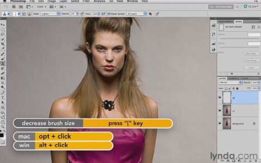
Task: Toggle airbrush mode next to Flow
Action: tap(104, 14)
